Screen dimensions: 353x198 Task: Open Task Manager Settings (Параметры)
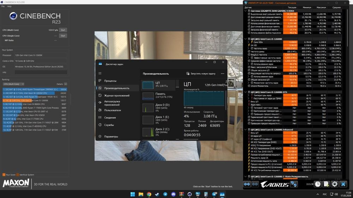117,136
